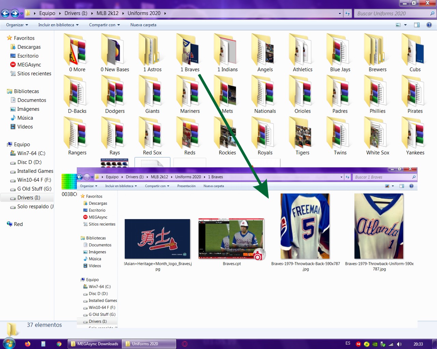
Task: Open the Nationals folder
Action: (x=265, y=94)
